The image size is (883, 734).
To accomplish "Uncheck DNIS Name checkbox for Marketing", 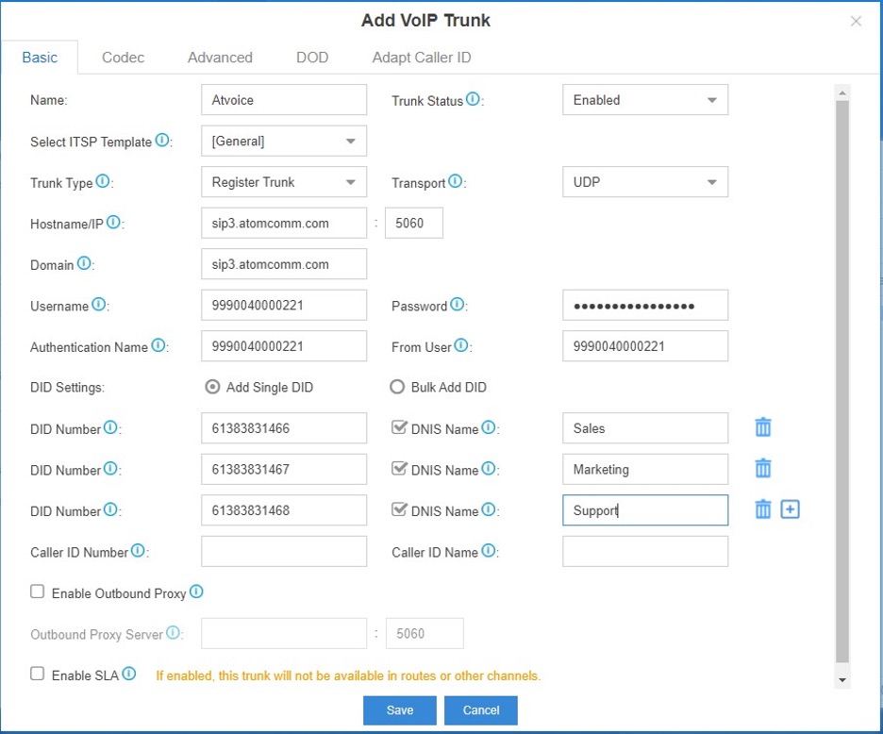I will tap(399, 469).
